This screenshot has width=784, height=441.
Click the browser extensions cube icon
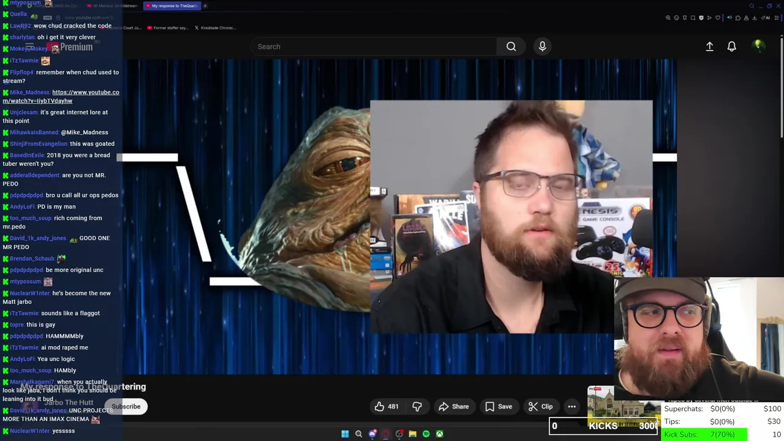point(738,18)
